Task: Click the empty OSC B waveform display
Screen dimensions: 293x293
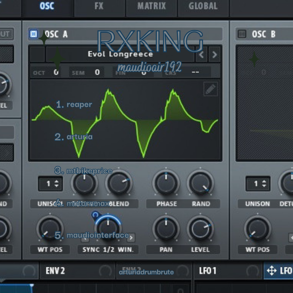Action: point(265,103)
